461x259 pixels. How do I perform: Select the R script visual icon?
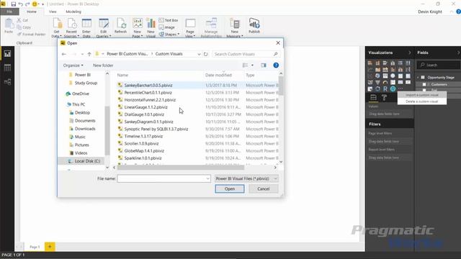coord(385,88)
